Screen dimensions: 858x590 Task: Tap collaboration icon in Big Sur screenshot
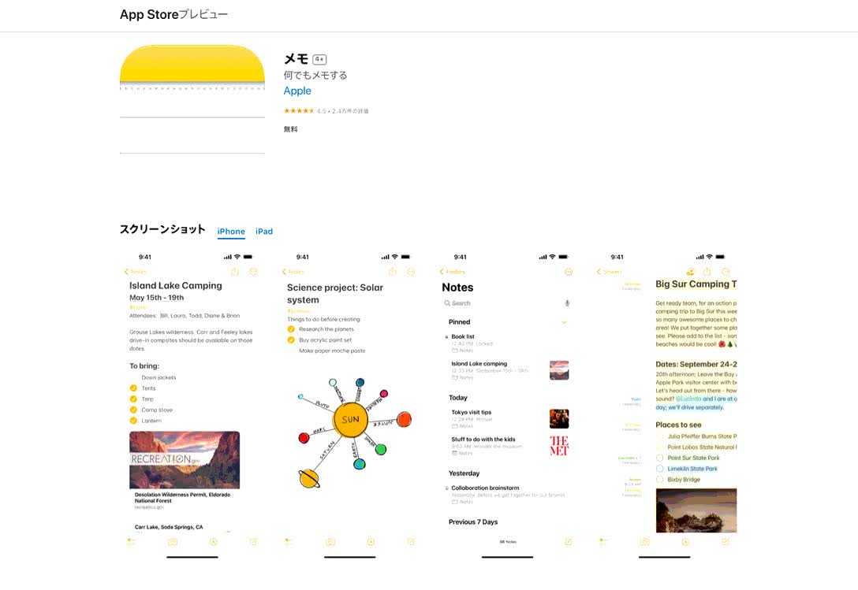[x=691, y=271]
